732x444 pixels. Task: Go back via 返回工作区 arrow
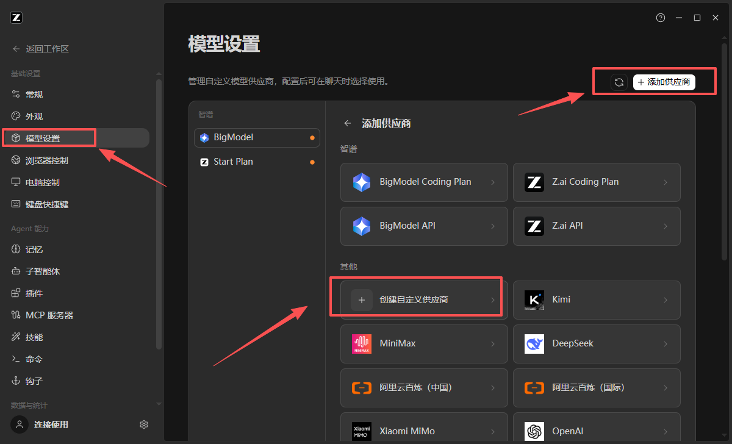click(x=16, y=49)
